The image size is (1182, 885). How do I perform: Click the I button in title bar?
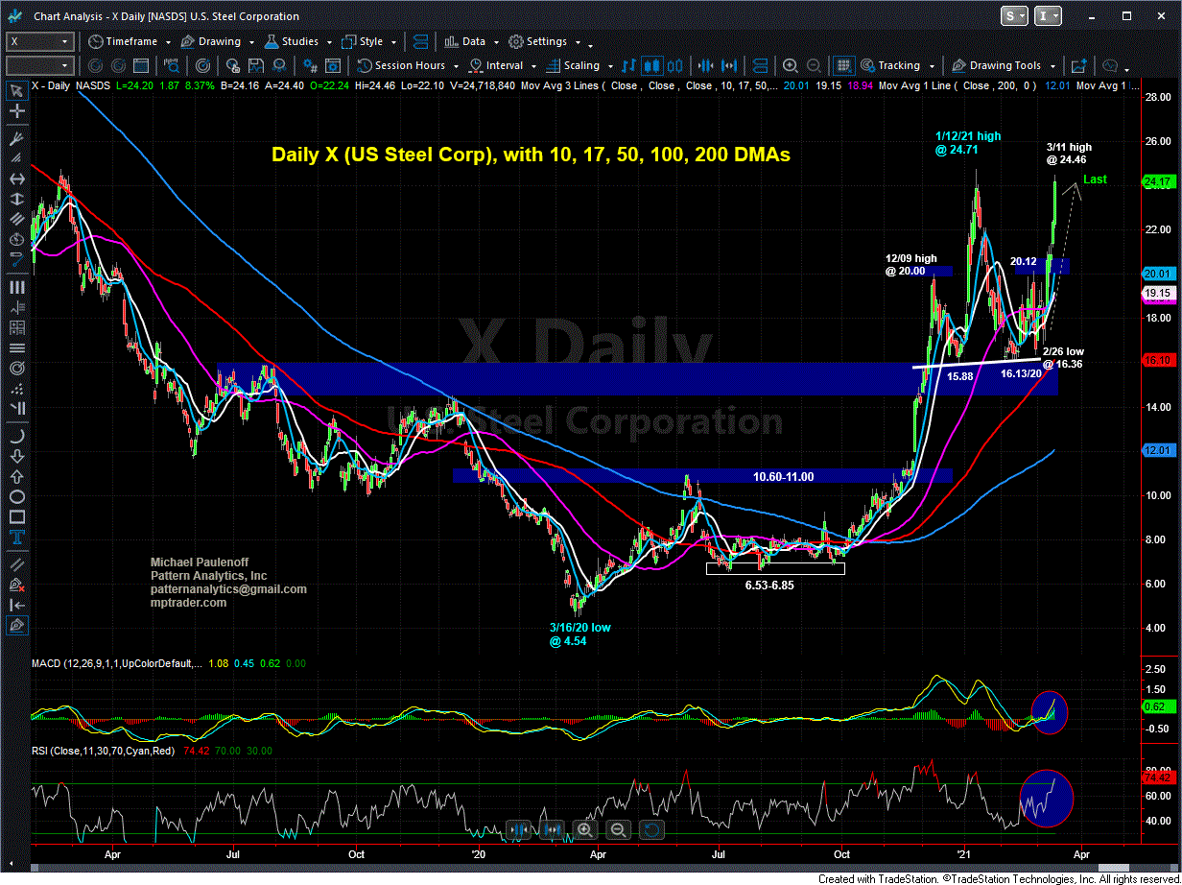pyautogui.click(x=1050, y=15)
